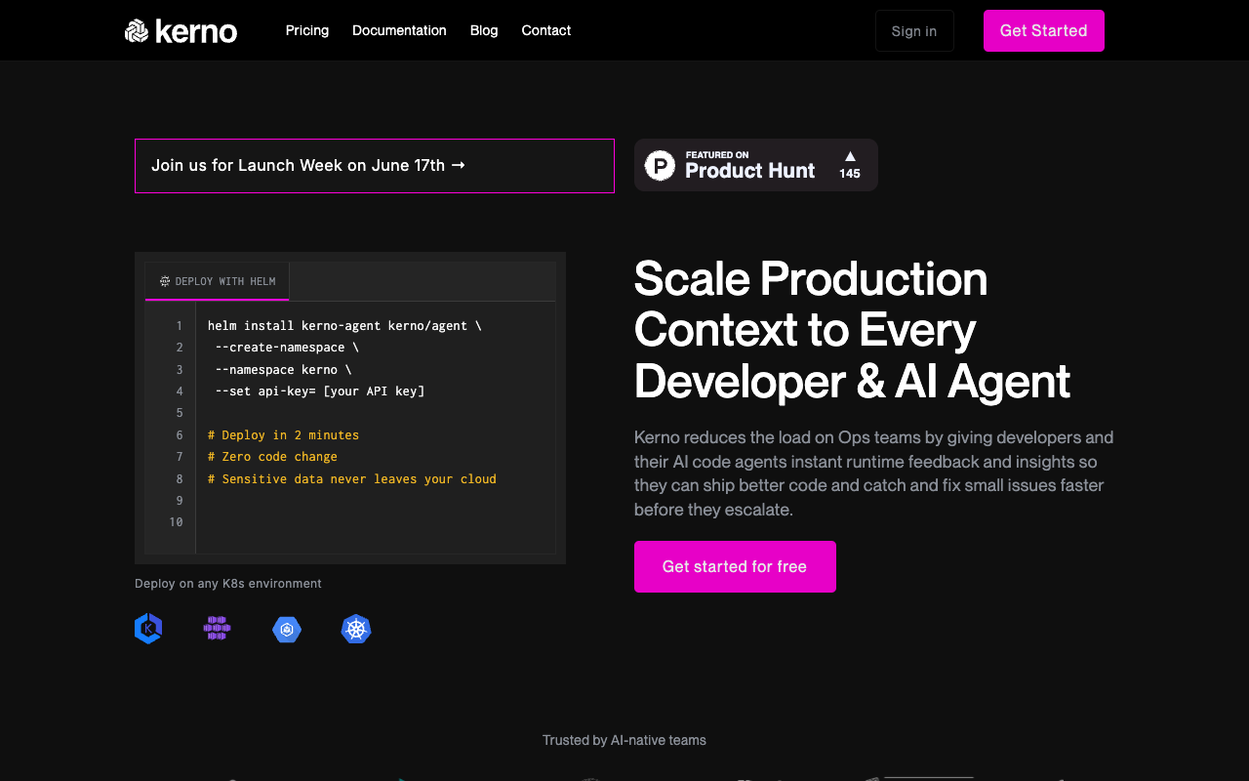Select the Amazon EKS icon
The height and width of the screenshot is (781, 1249).
(147, 629)
